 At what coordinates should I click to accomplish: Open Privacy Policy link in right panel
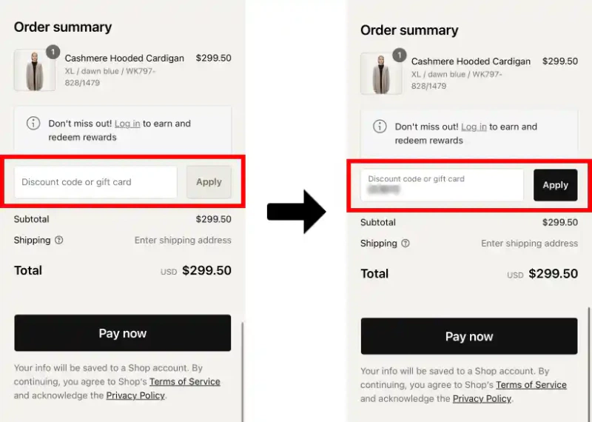(482, 398)
